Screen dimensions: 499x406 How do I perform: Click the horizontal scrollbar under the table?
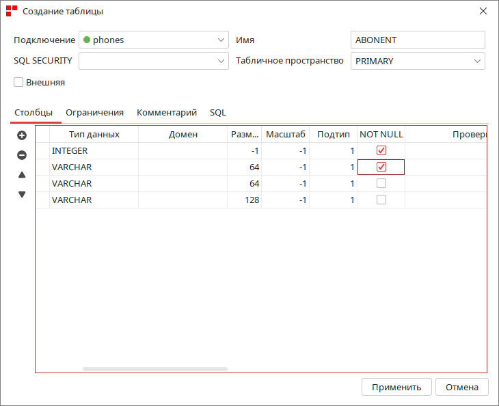(155, 369)
